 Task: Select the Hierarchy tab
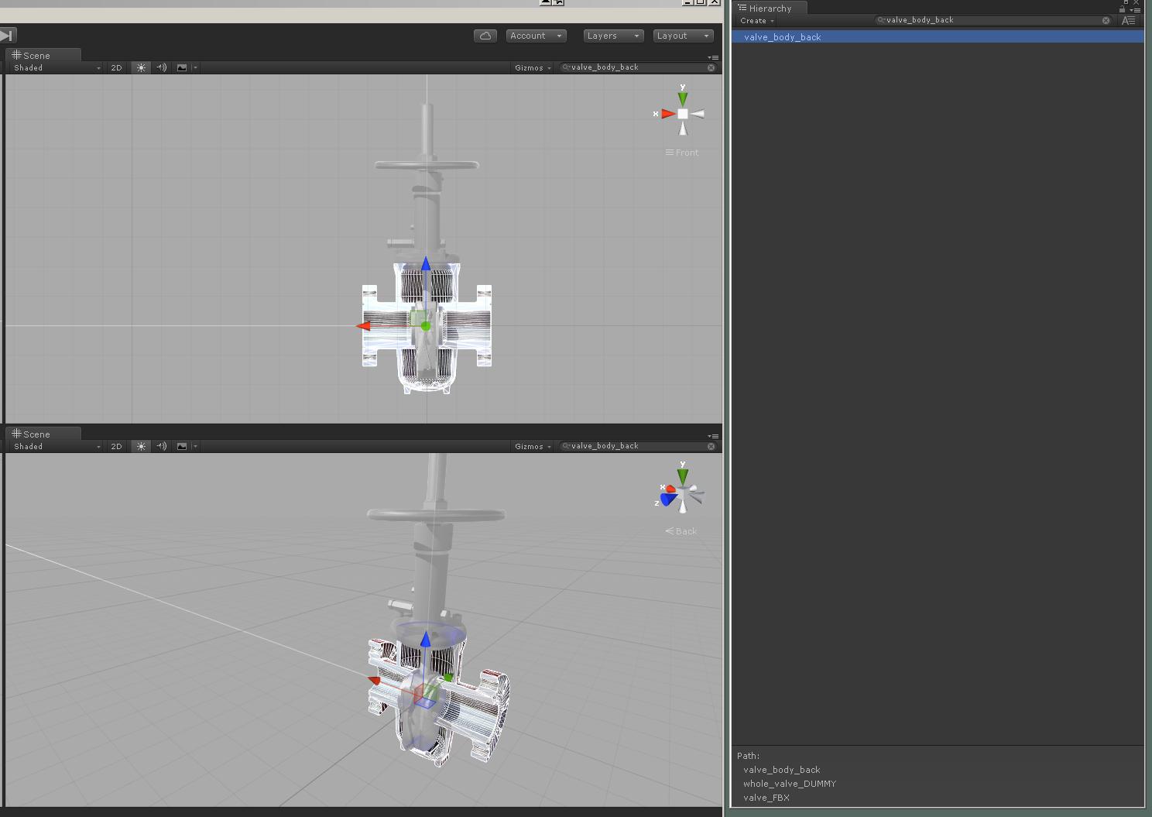tap(770, 8)
